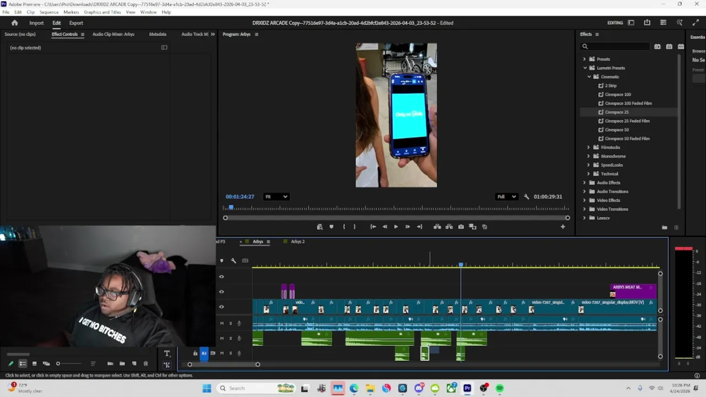The width and height of the screenshot is (706, 397).
Task: Mute the second audio track
Action: [x=222, y=339]
